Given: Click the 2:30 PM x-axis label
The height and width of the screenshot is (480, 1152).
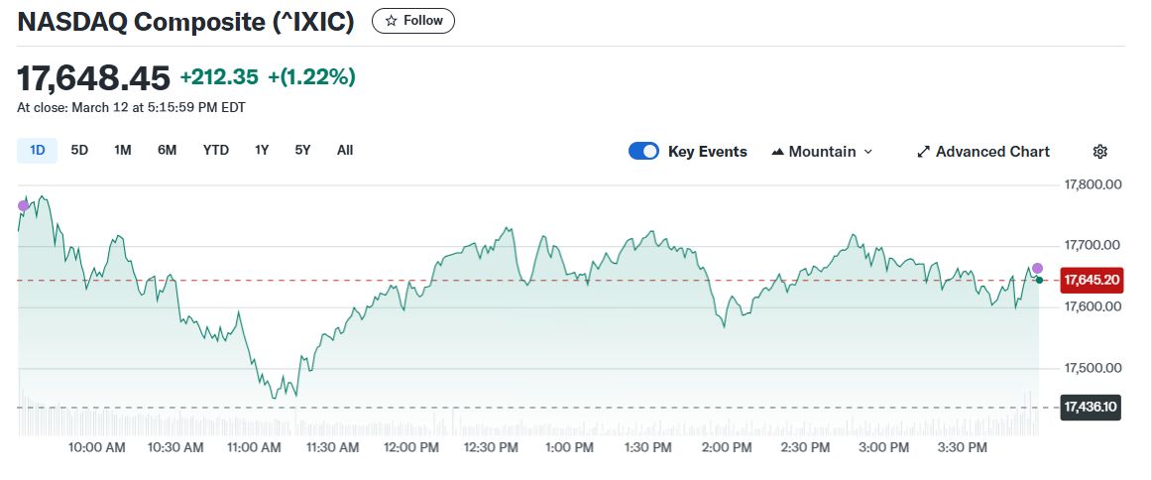Looking at the screenshot, I should 805,447.
